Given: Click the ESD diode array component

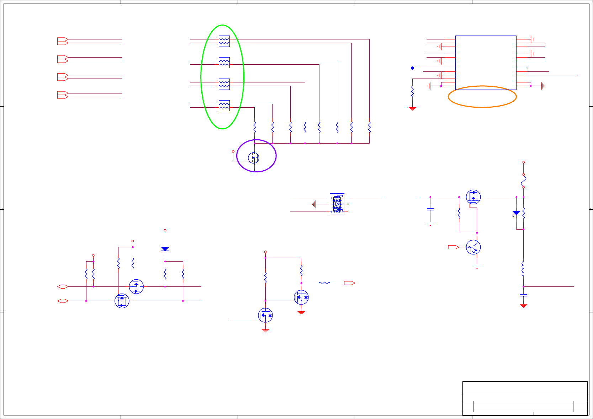Looking at the screenshot, I should pos(337,204).
